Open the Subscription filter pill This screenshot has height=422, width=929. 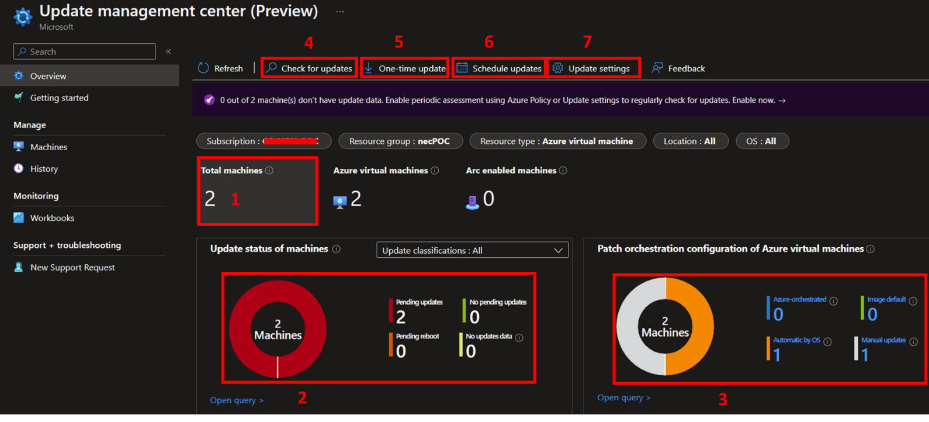point(264,141)
